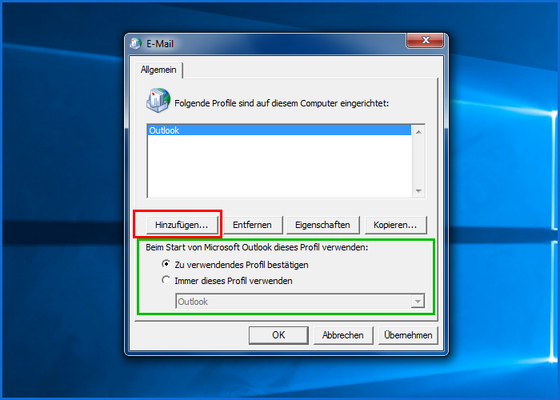The width and height of the screenshot is (560, 400).
Task: Switch to the Allgemein tab
Action: [158, 70]
